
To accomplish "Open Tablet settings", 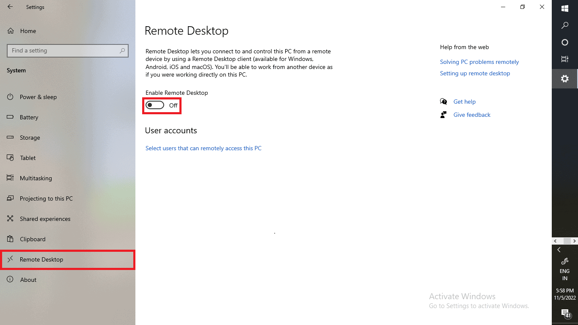I will [28, 158].
